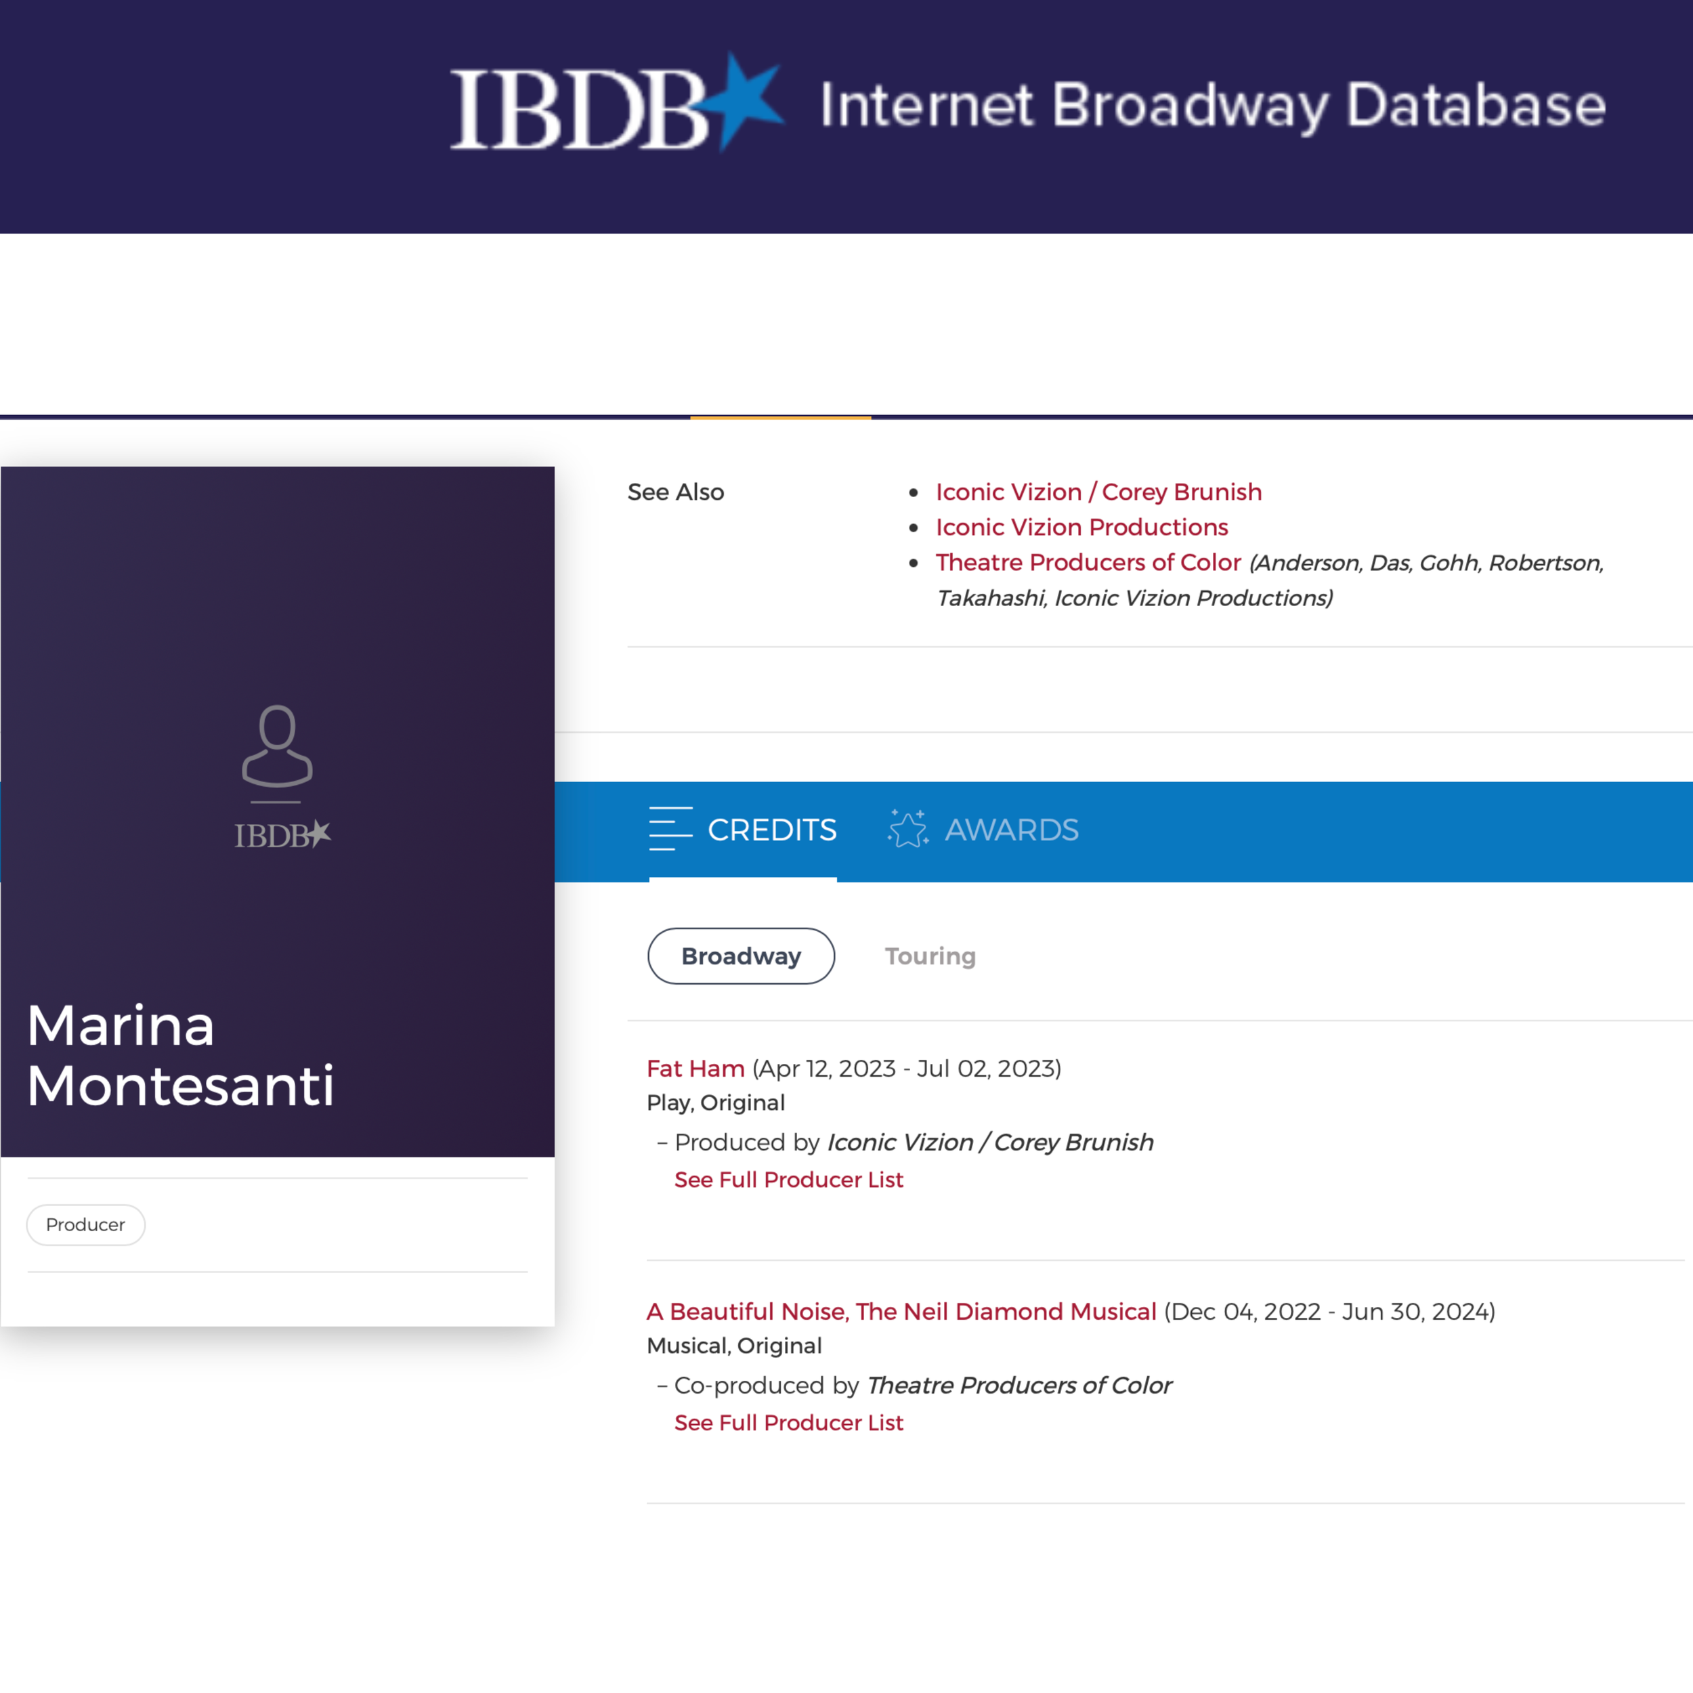Click the Internet Broadway Database title
The image size is (1693, 1693).
click(1213, 106)
